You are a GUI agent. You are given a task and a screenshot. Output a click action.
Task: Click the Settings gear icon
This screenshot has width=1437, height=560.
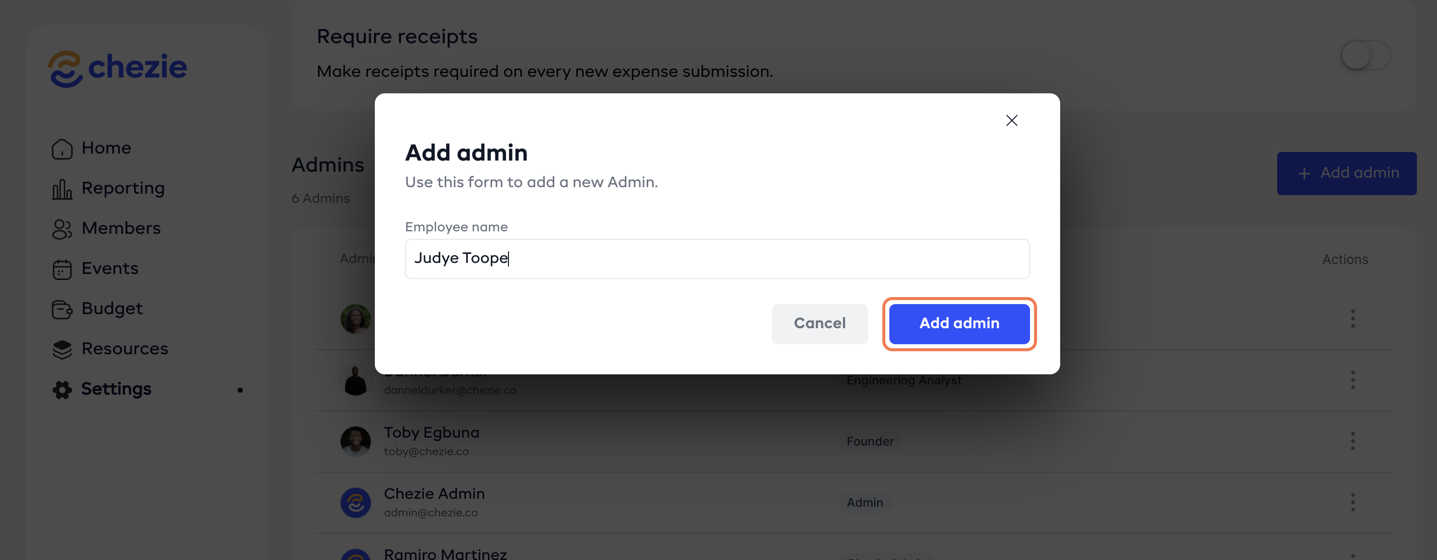click(x=62, y=389)
